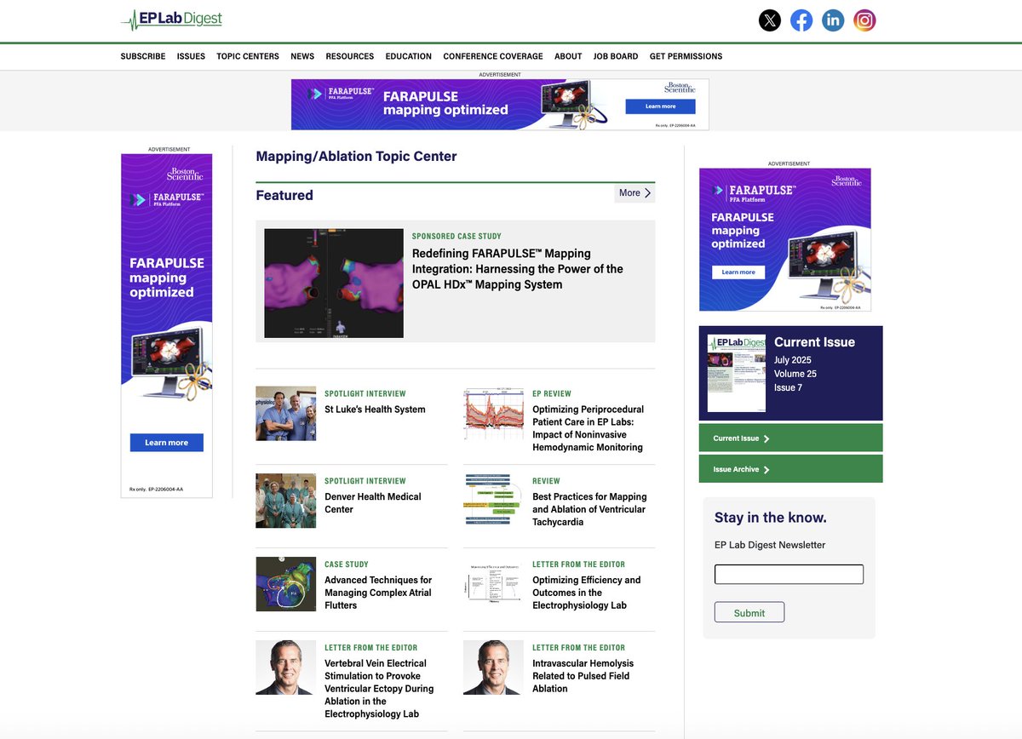
Task: Open Optimizing Periprocedural Patient Care article
Action: [x=588, y=428]
